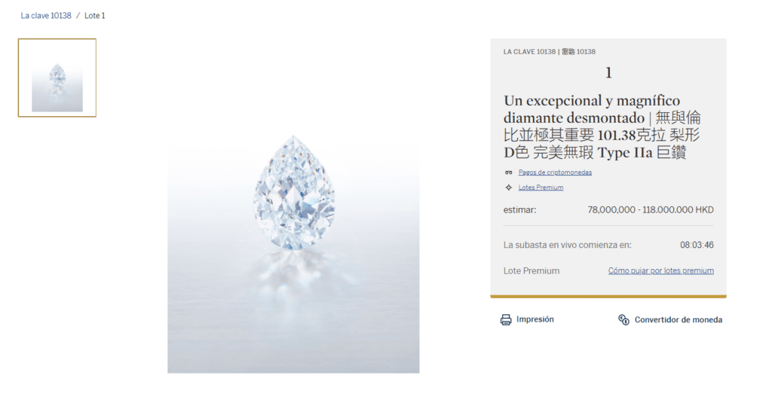The height and width of the screenshot is (403, 772).
Task: Open the Convertidor de moneda button
Action: (x=670, y=320)
